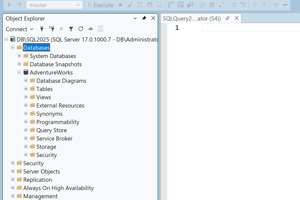Viewport: 300px width, 200px height.
Task: Click line number 1 in editor margin
Action: pos(177,28)
